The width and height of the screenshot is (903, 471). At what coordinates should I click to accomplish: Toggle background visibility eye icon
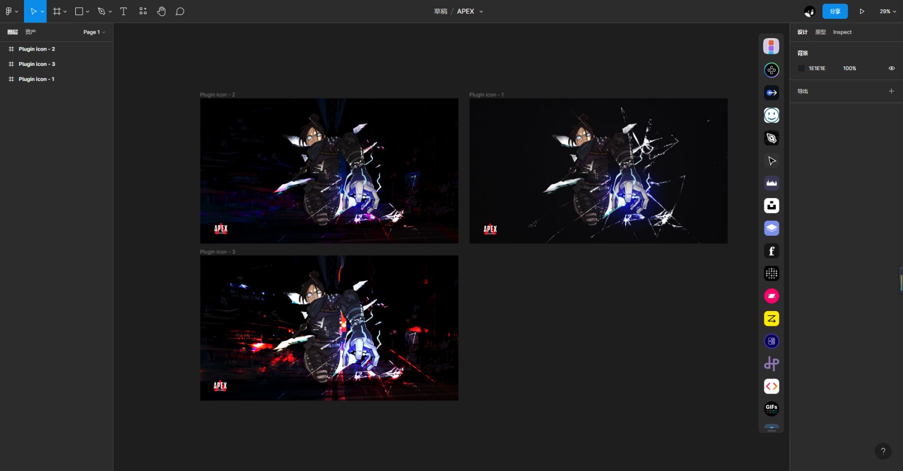pyautogui.click(x=891, y=68)
